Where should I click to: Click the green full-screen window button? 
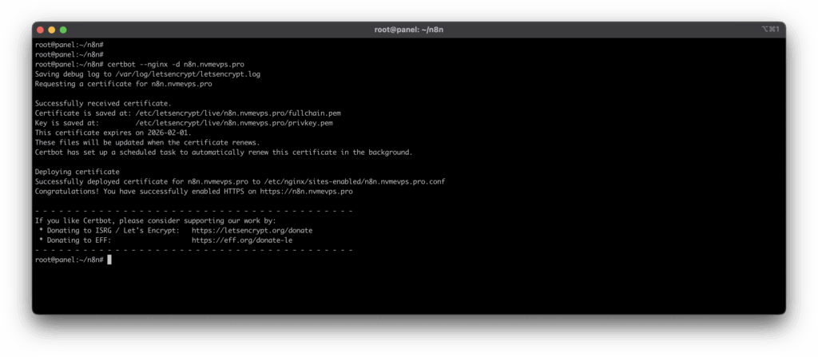tap(62, 30)
